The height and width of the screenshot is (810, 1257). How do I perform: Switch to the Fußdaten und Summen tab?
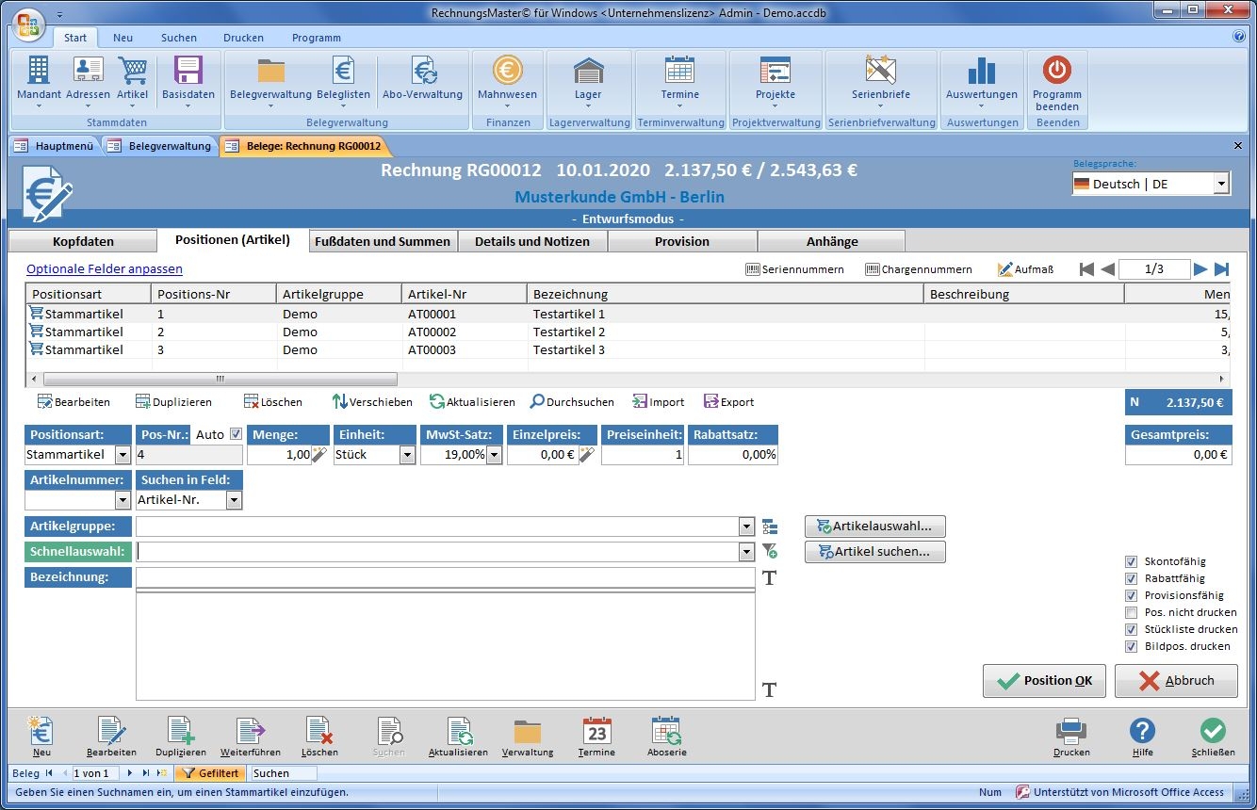pyautogui.click(x=383, y=241)
